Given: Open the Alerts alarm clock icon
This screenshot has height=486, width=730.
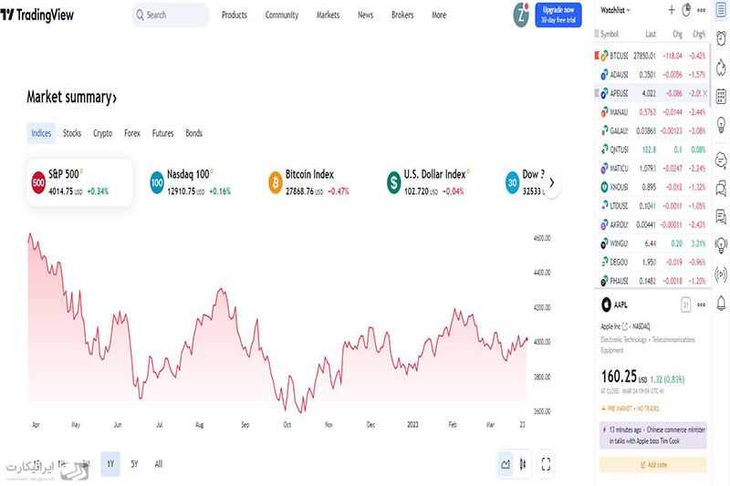Looking at the screenshot, I should point(721,38).
